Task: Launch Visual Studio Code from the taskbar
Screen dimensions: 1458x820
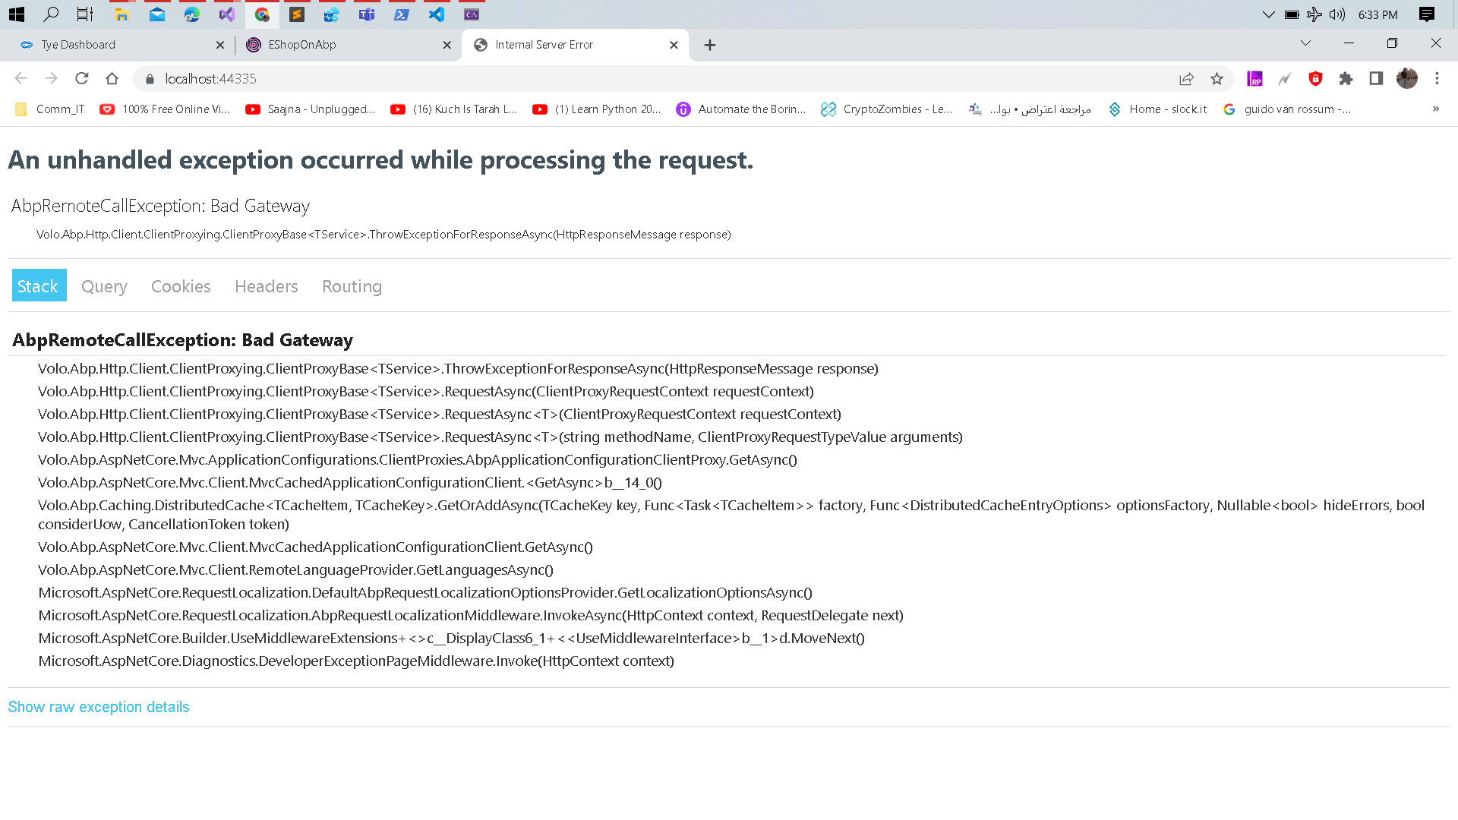Action: (437, 14)
